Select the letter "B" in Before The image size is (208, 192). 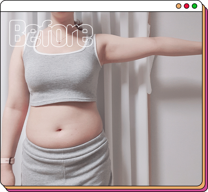[x=16, y=34]
